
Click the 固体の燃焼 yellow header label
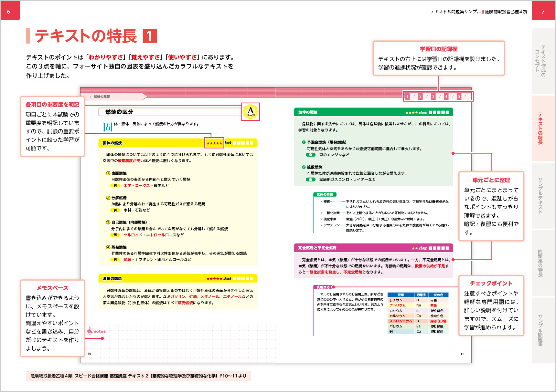(x=112, y=143)
